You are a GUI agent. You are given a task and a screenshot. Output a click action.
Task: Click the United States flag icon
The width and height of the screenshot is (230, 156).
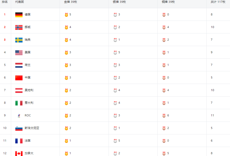[x=19, y=53]
